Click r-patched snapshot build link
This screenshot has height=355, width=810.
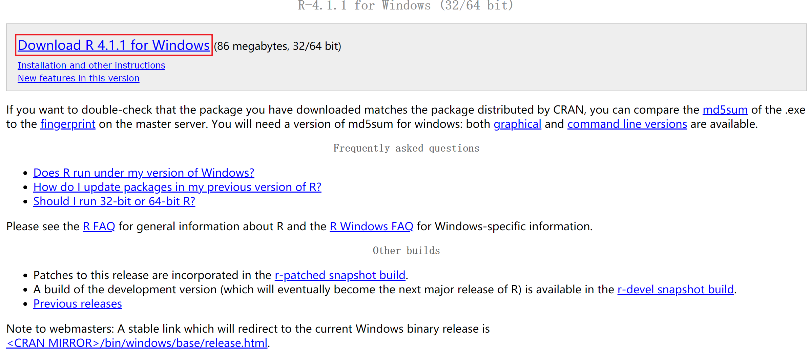click(340, 275)
